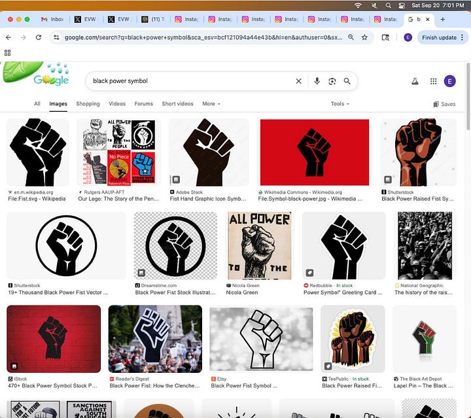Open Nicola Green result link
The image size is (471, 418).
242,292
